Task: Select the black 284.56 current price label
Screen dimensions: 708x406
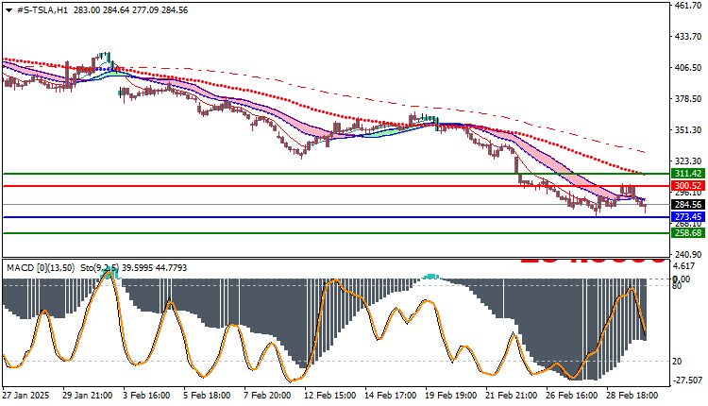Action: [x=688, y=205]
